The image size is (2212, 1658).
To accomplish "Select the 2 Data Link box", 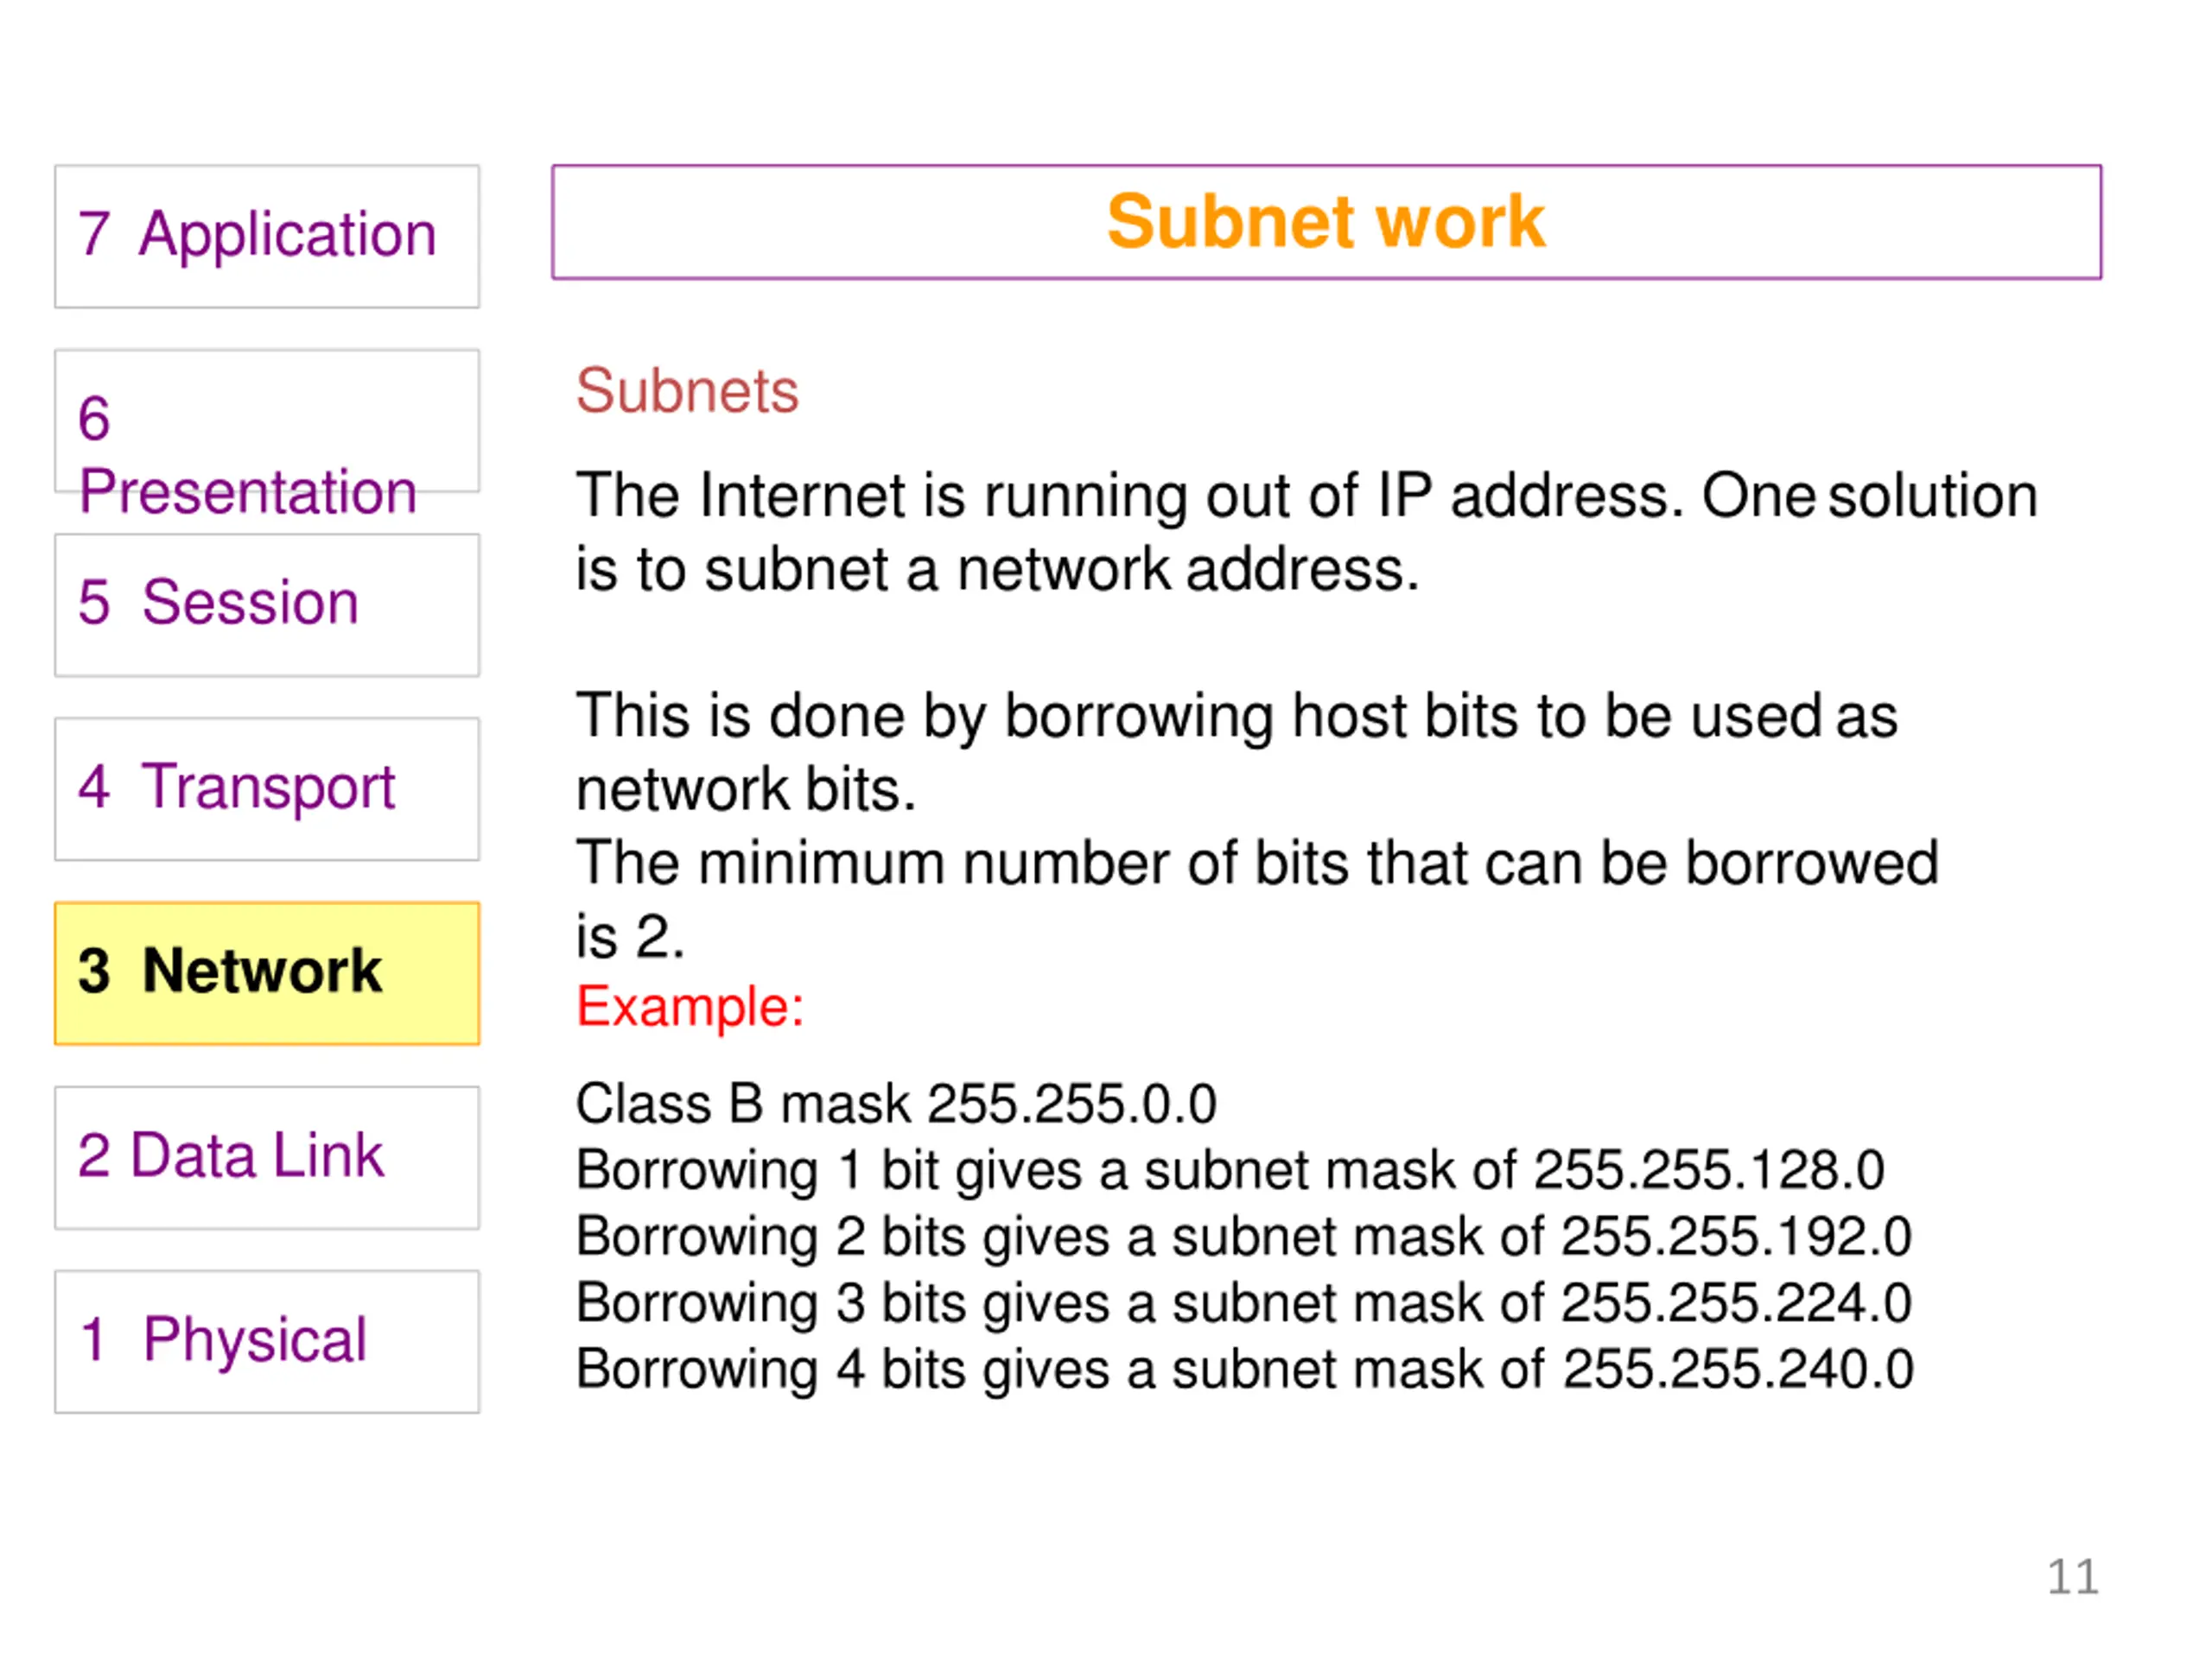I will [x=267, y=1157].
